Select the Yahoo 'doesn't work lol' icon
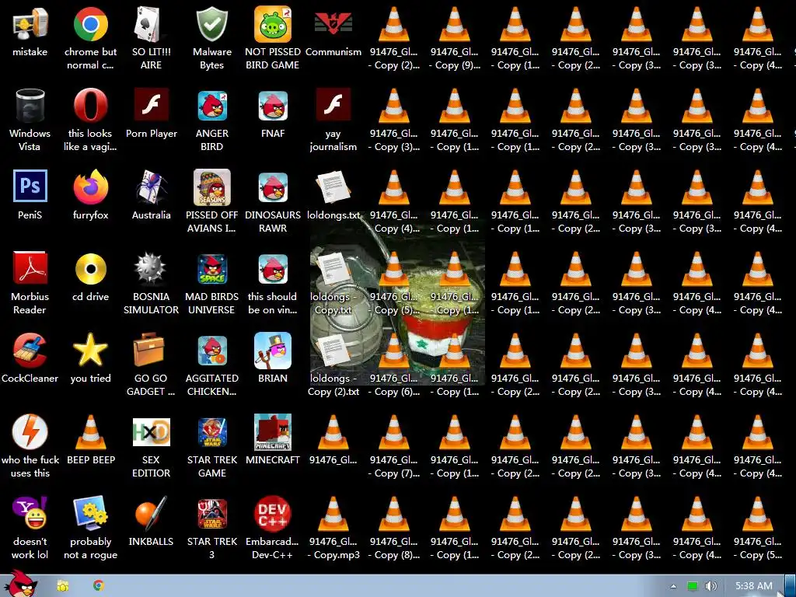The width and height of the screenshot is (796, 597). 30,513
